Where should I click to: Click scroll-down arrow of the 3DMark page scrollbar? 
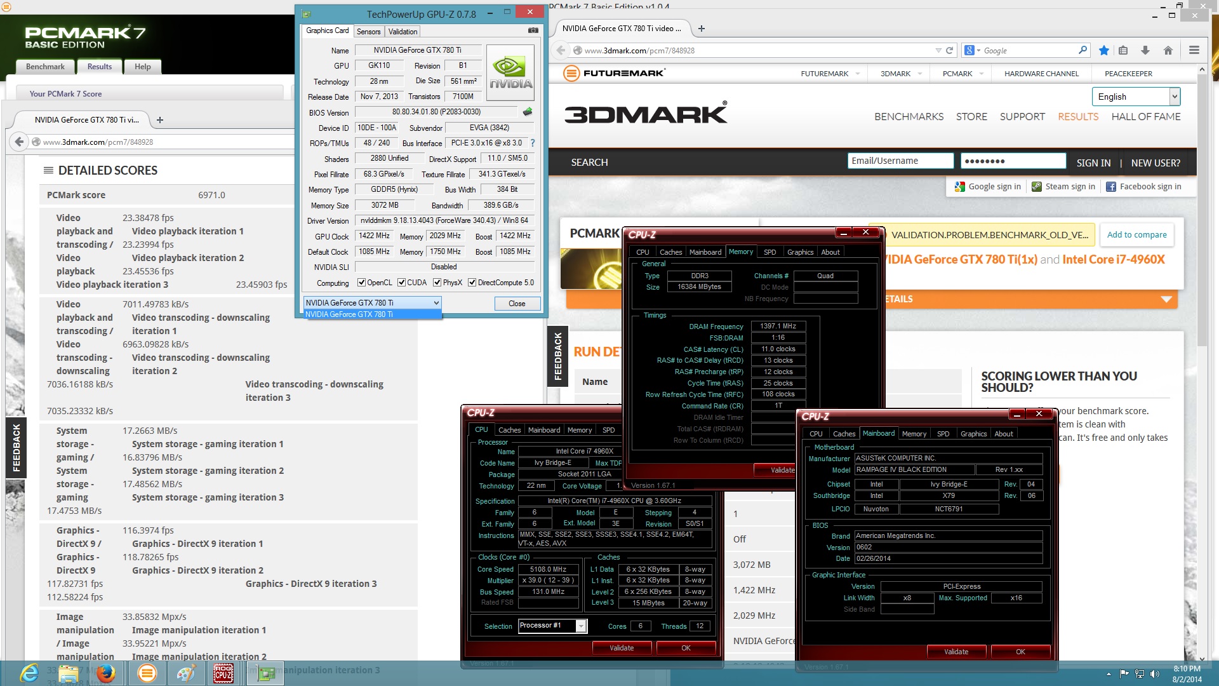pyautogui.click(x=1201, y=659)
